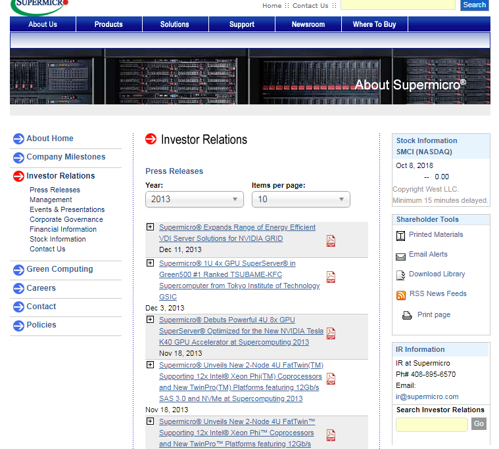Click the About Supermicro banner image
Screen dimensions: 499x449
tap(250, 76)
